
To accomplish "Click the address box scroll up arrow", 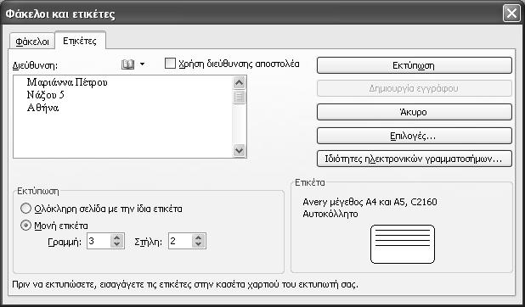I will click(x=239, y=82).
